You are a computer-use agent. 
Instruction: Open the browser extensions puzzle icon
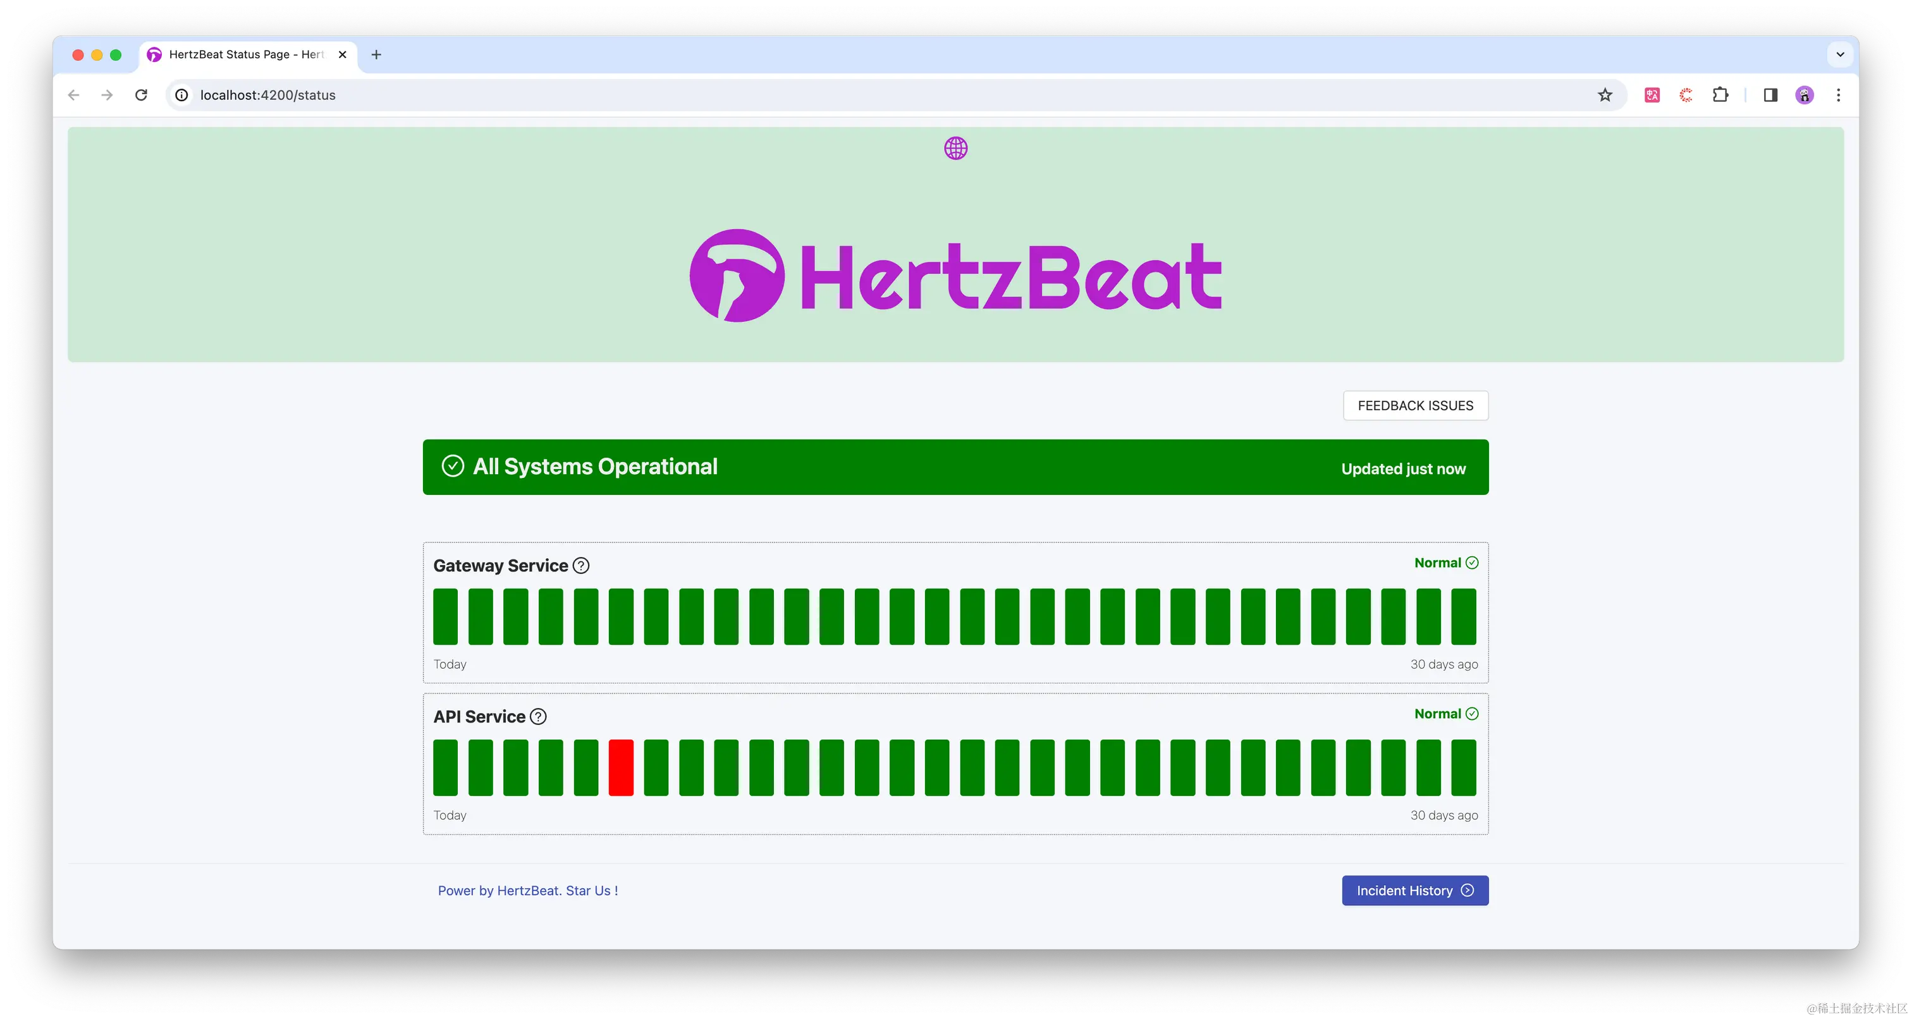pos(1720,95)
